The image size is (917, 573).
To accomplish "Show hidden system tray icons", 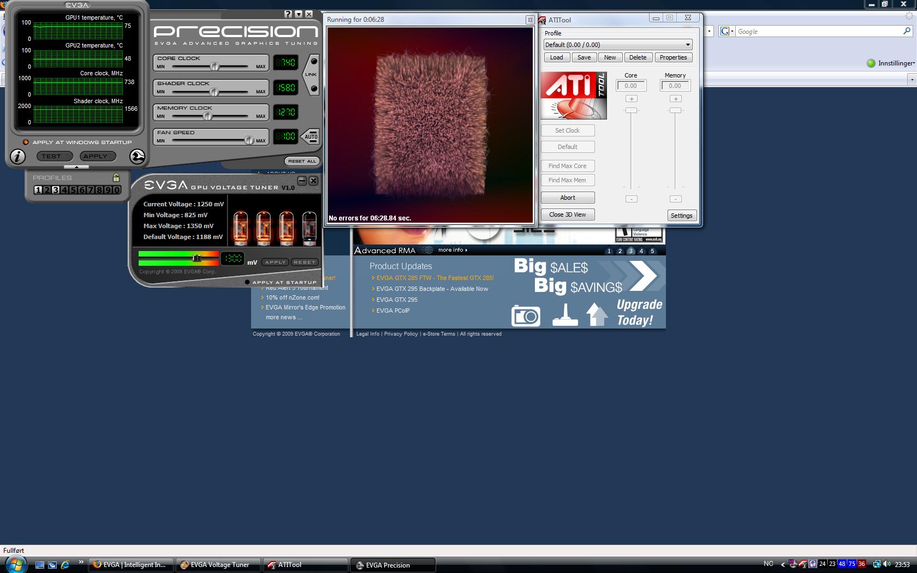I will [x=783, y=564].
